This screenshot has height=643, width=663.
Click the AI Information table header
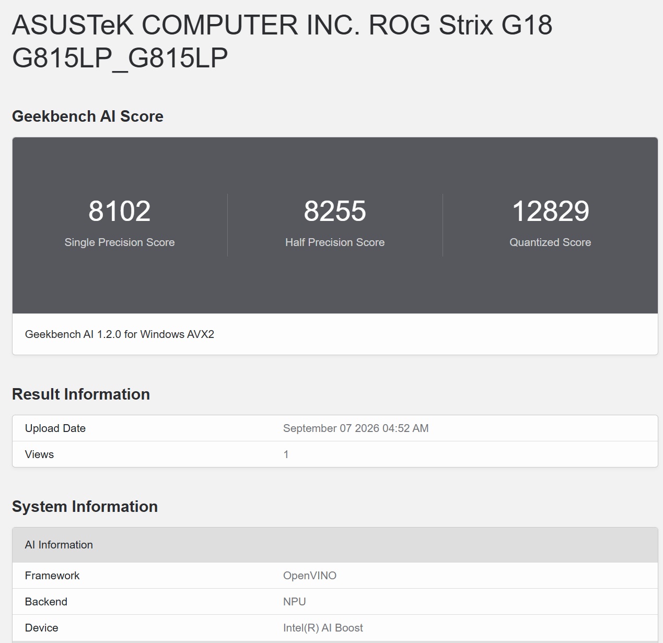point(335,545)
